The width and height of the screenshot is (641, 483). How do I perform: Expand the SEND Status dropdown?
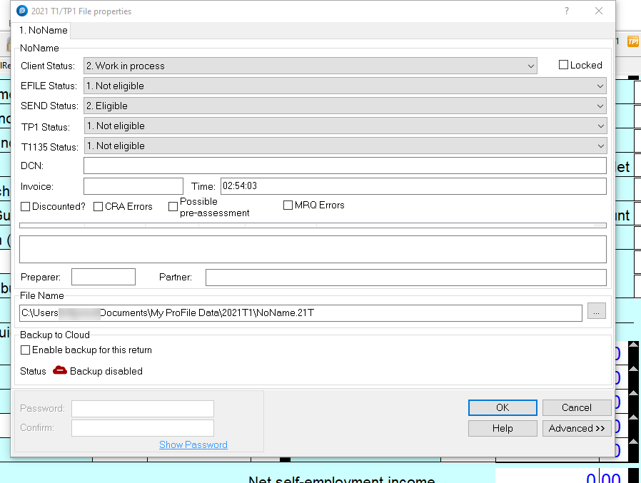[345, 106]
